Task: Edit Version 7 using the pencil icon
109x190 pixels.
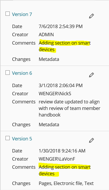Action: point(91,16)
